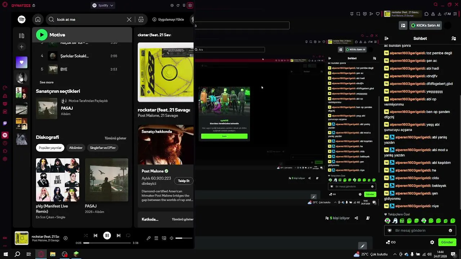461x259 pixels.
Task: Open the Liked Songs heart tile
Action: [x=22, y=62]
